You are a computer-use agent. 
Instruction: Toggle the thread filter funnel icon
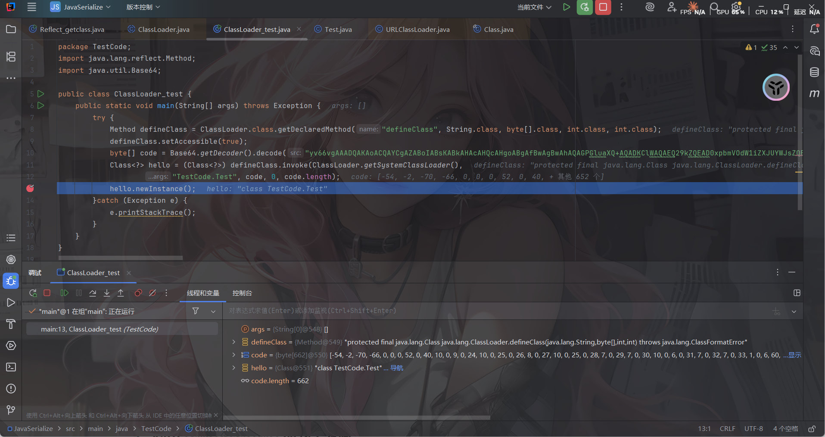pos(196,311)
